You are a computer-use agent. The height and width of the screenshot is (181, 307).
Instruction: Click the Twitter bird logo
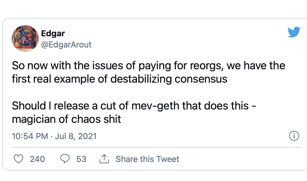294,32
